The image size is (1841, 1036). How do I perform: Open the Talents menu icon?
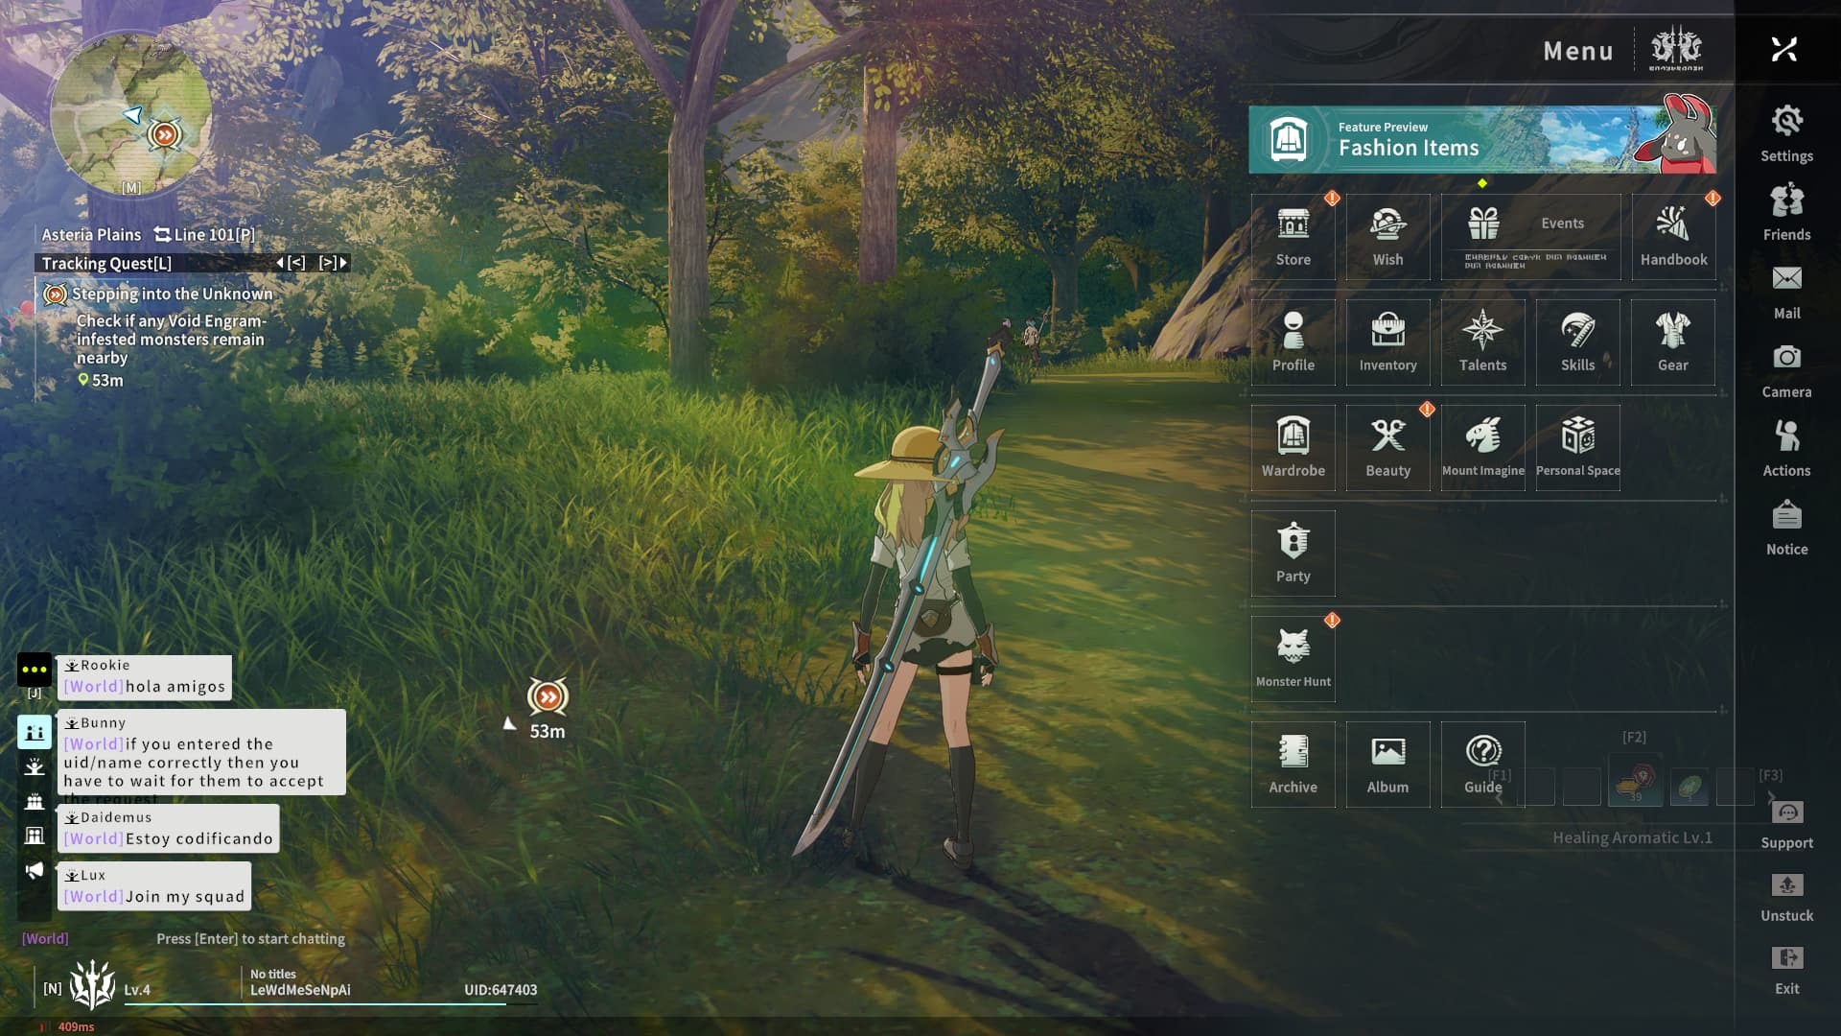point(1482,342)
